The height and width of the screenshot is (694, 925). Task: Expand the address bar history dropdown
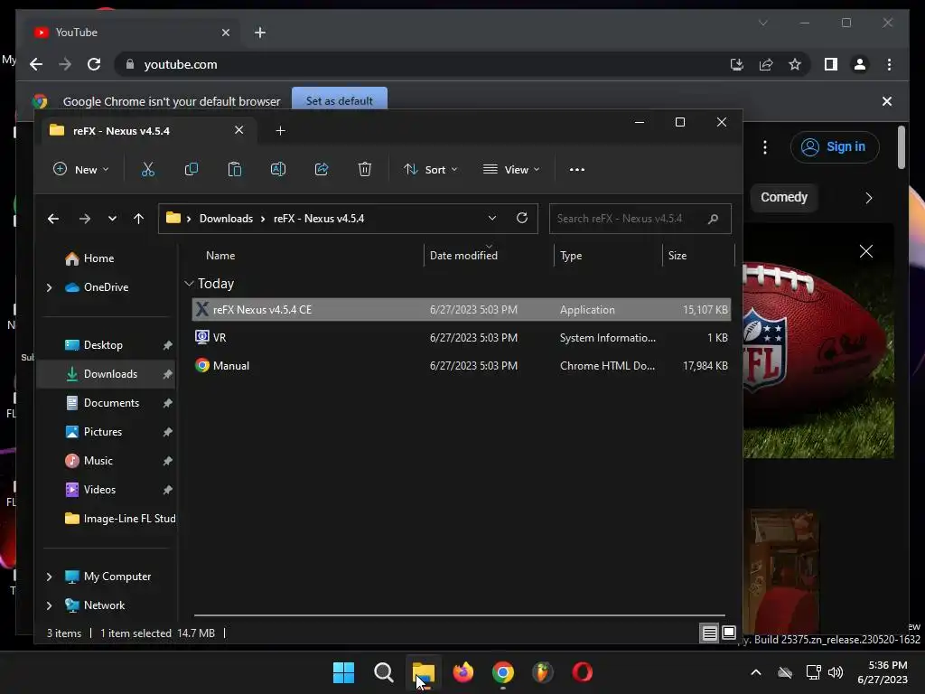point(492,219)
